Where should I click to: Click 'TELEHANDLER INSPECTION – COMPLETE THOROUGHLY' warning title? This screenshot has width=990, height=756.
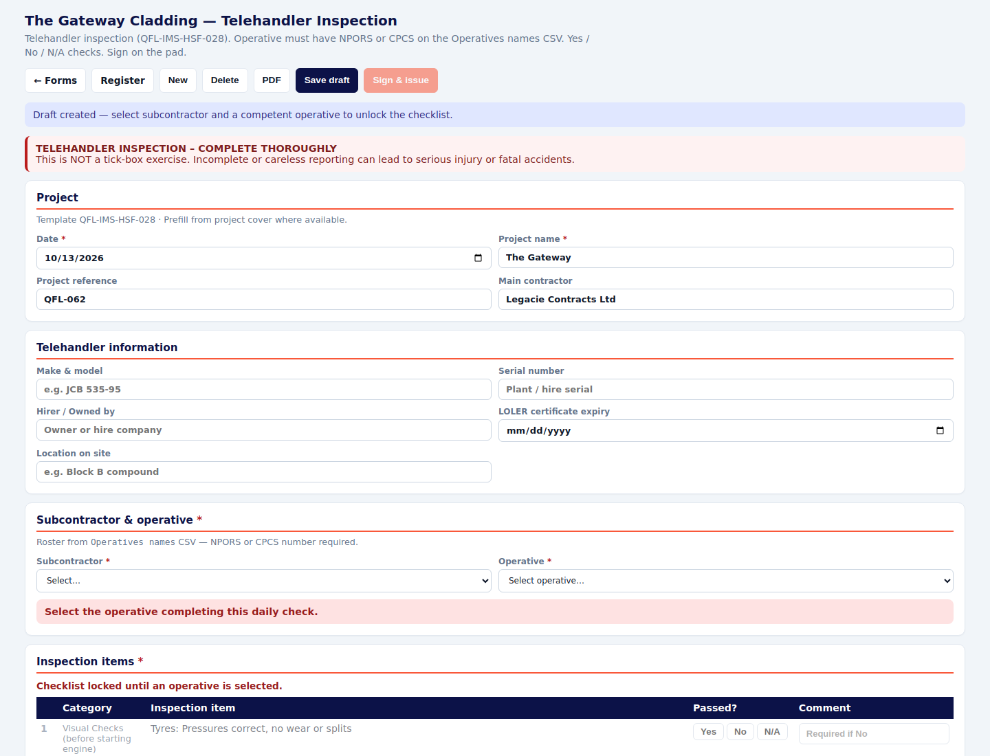point(186,148)
